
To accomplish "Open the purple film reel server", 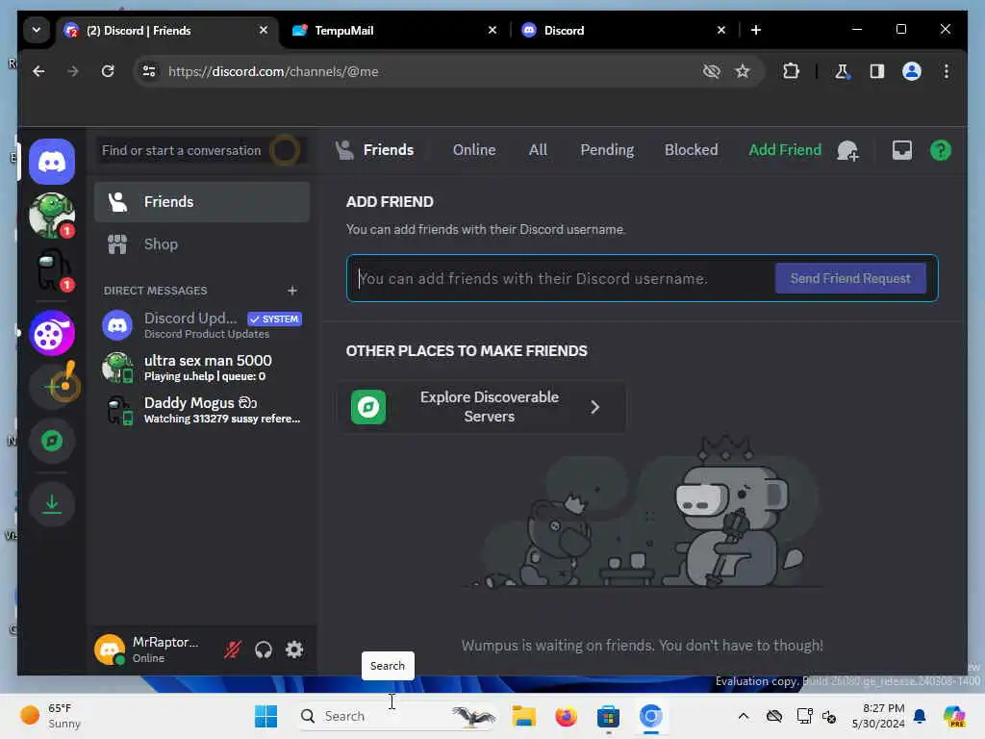I will tap(52, 333).
